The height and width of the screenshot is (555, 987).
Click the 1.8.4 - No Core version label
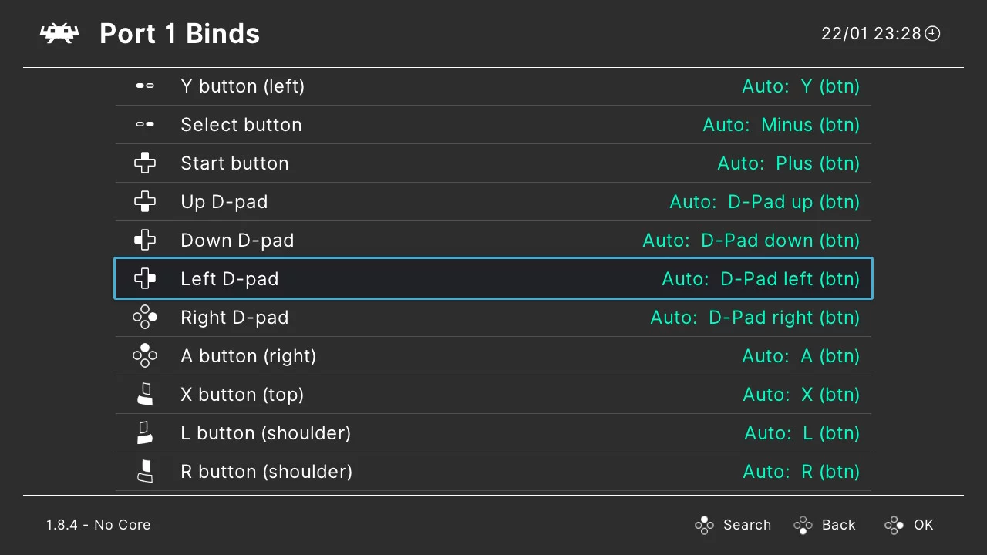click(x=97, y=525)
